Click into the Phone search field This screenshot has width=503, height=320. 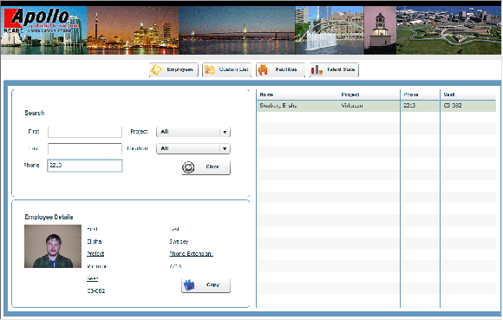click(x=85, y=166)
